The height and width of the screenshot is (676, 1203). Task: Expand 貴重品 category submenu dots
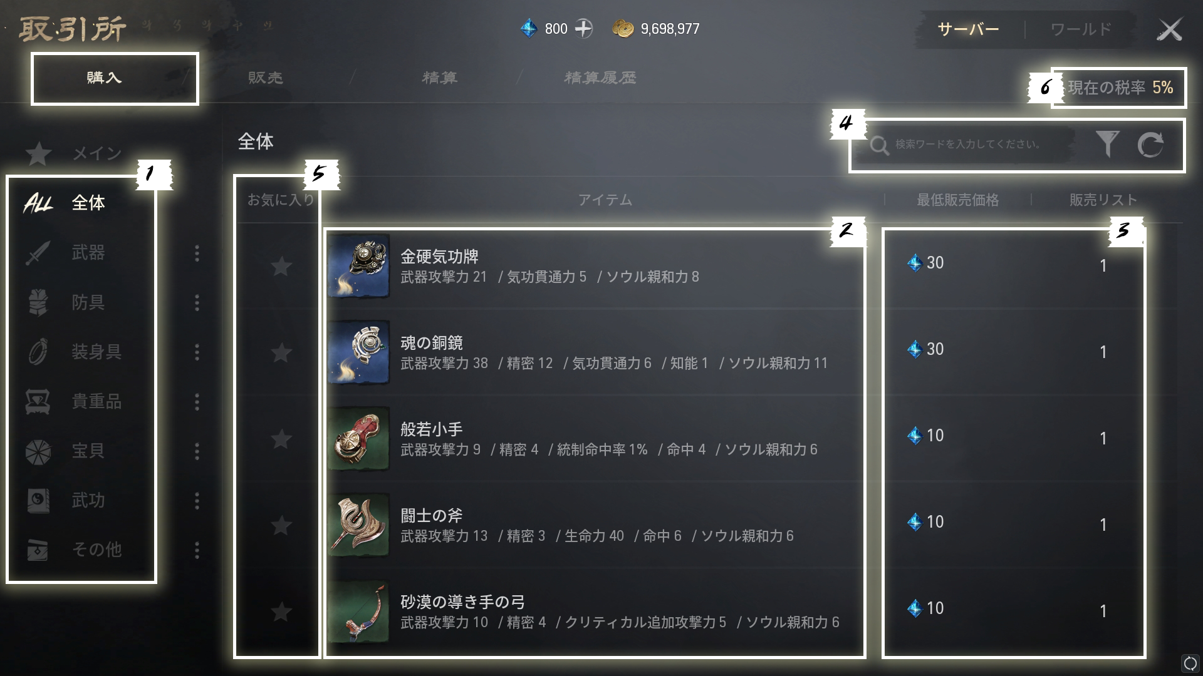[x=197, y=401]
